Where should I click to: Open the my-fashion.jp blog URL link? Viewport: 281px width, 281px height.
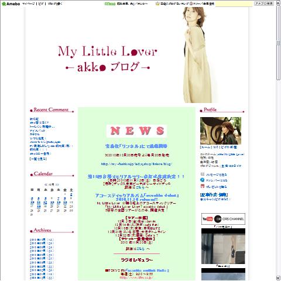click(x=136, y=164)
